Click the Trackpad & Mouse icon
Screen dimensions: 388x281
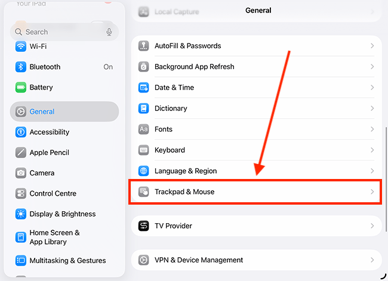coord(144,192)
